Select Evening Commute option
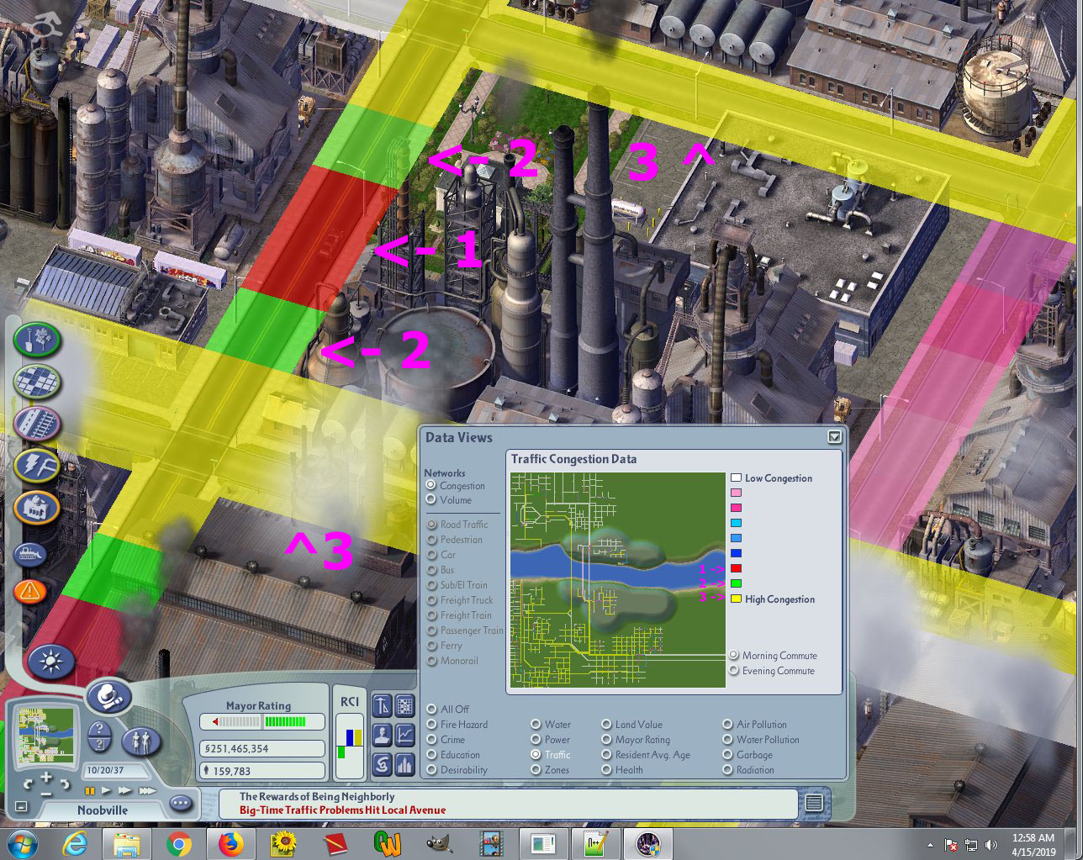The image size is (1083, 860). (x=734, y=670)
